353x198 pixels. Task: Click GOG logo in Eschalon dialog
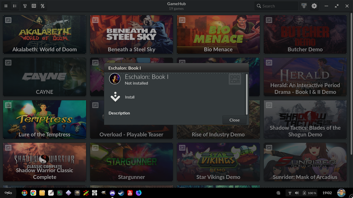click(235, 79)
